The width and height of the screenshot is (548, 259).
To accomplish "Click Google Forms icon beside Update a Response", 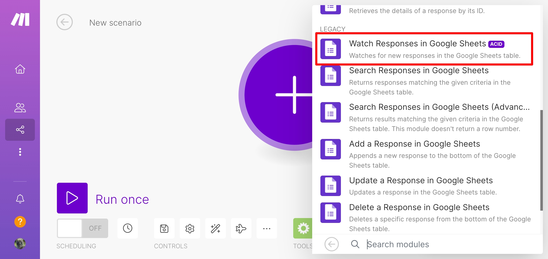I will pos(331,186).
